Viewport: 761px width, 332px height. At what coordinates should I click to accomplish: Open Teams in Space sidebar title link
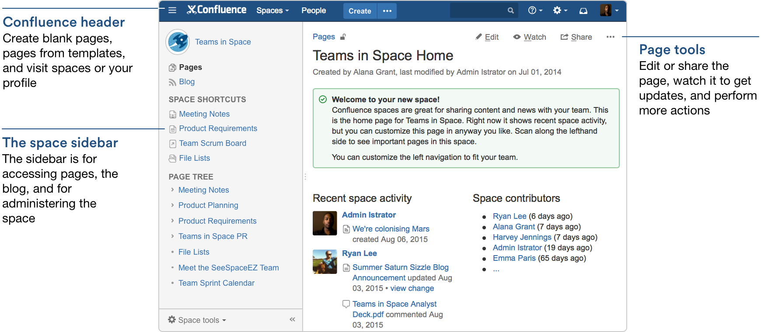pyautogui.click(x=223, y=42)
